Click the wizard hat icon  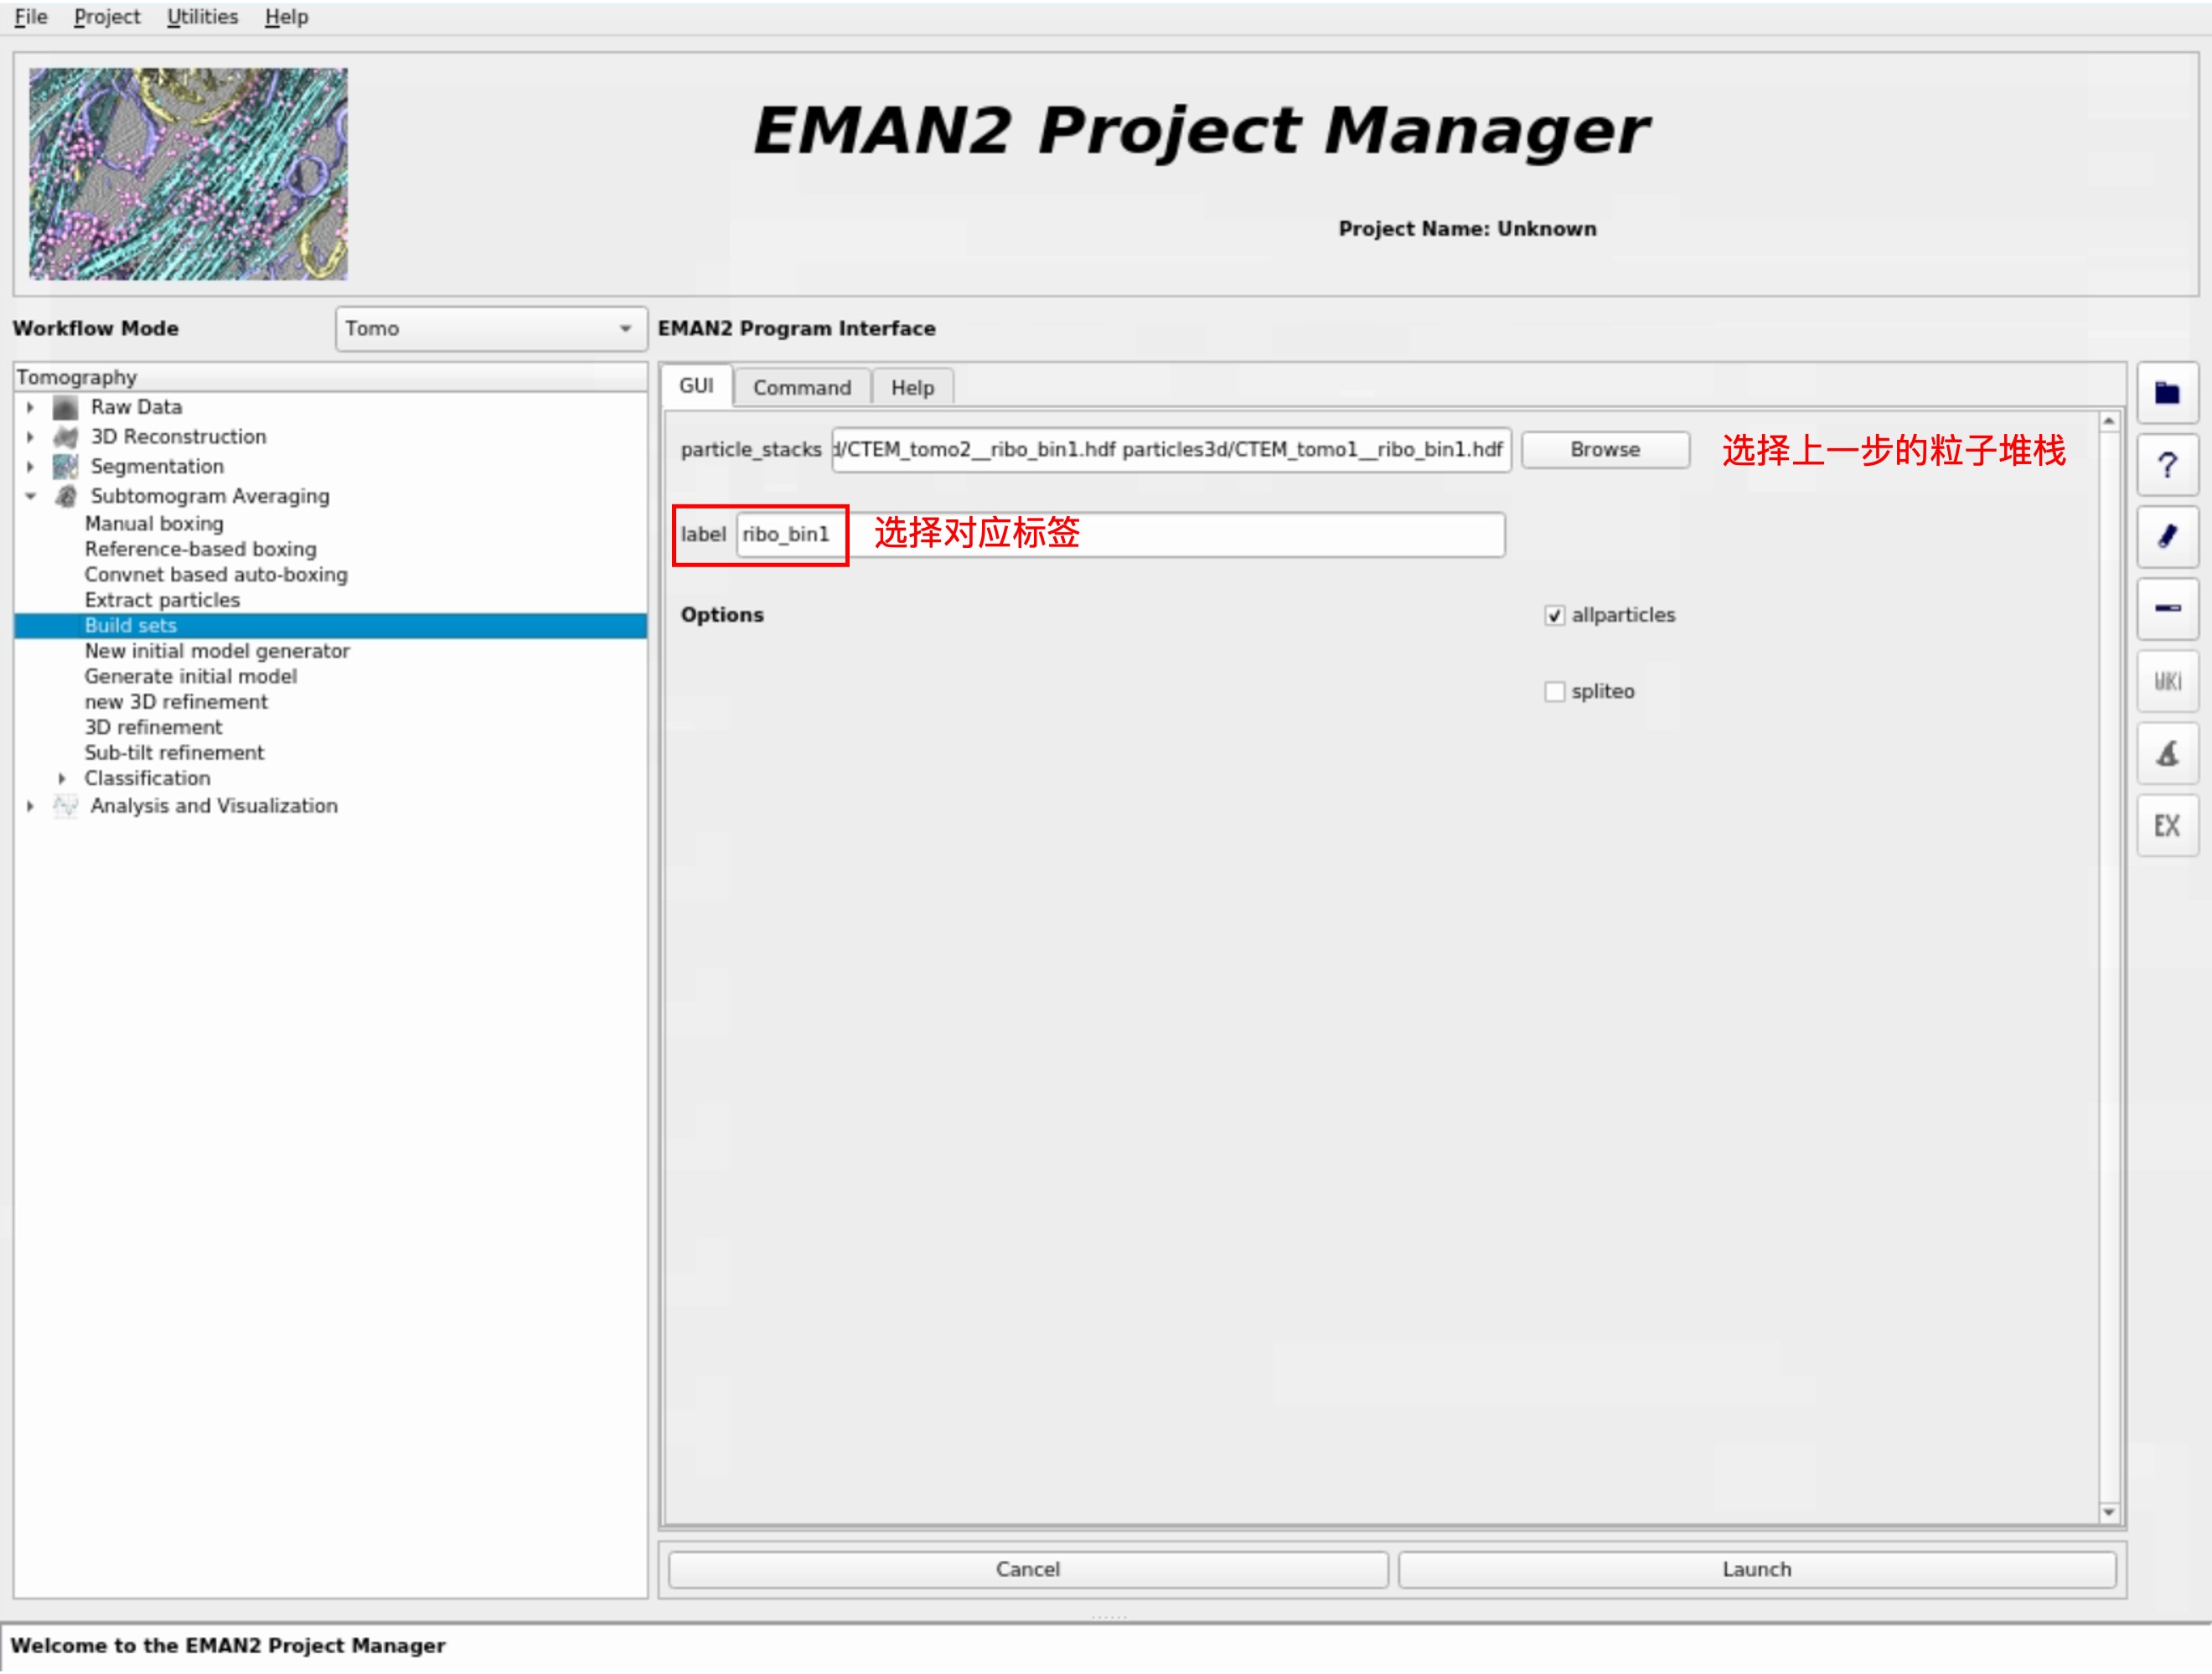click(2166, 753)
